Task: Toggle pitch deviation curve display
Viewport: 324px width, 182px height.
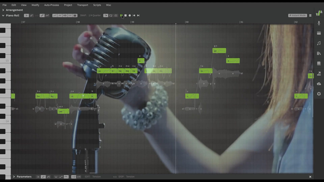Action: 60,16
